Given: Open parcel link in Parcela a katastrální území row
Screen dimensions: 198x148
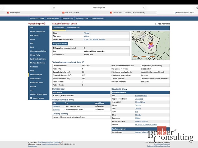Looking at the screenshot, I should click(x=94, y=40).
